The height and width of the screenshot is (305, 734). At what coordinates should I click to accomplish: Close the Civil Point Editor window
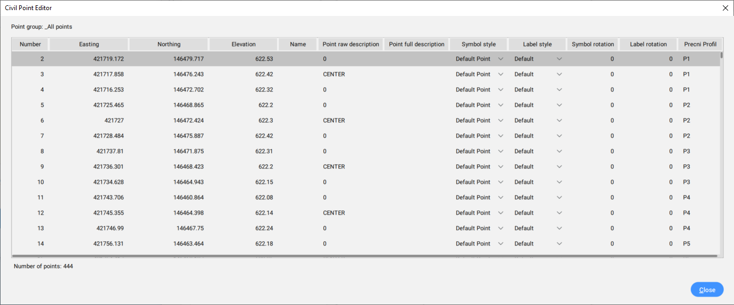tap(725, 8)
